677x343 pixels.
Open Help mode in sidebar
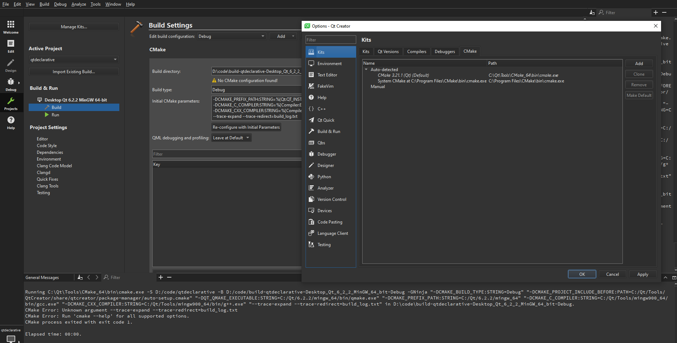click(11, 123)
